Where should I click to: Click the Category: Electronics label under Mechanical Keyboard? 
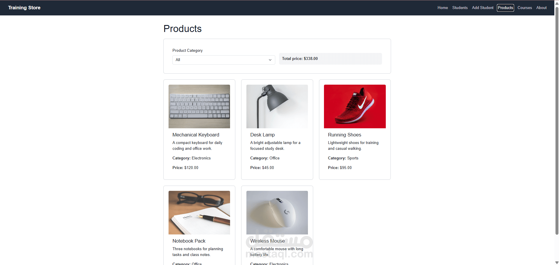tap(191, 158)
